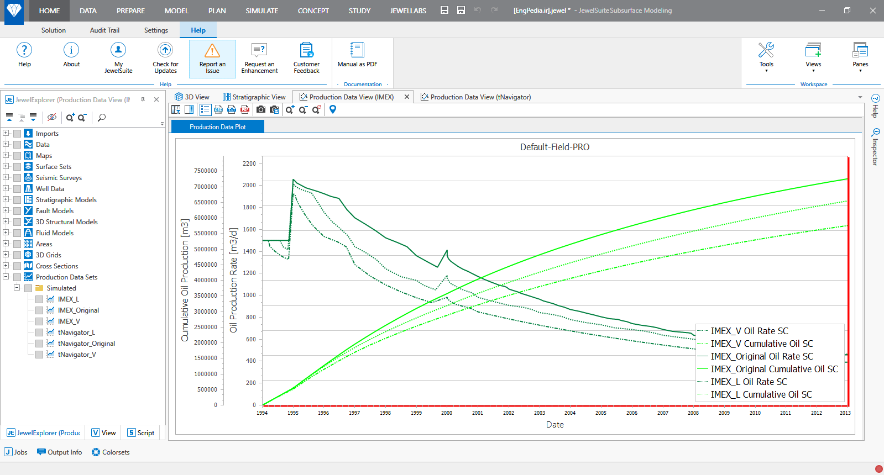The width and height of the screenshot is (884, 475).
Task: Click Report an Issue button
Action: click(212, 58)
